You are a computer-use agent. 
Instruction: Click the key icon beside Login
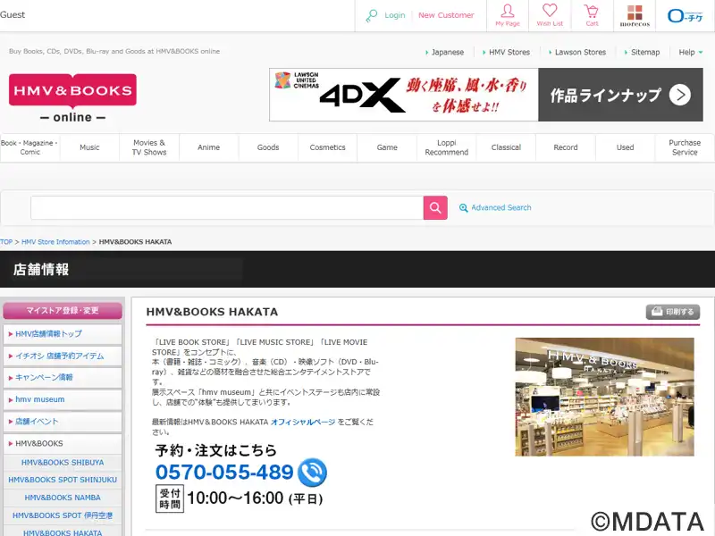click(372, 15)
